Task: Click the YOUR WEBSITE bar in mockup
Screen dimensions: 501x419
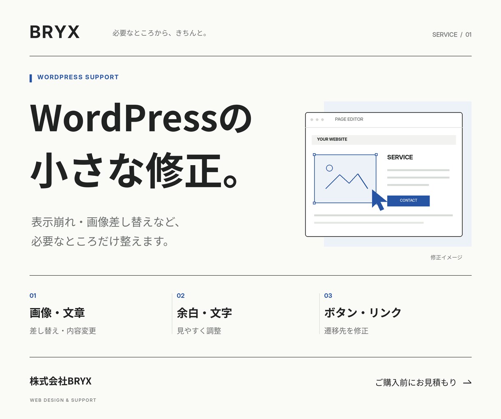Action: tap(384, 140)
